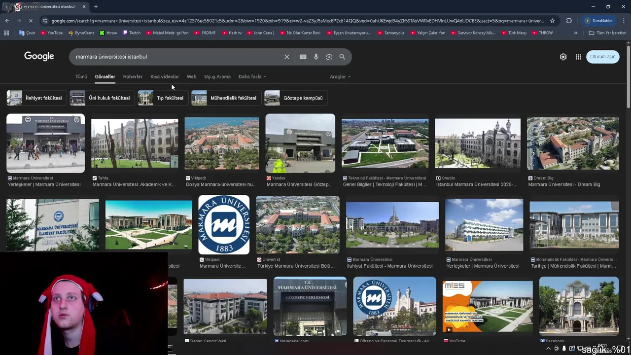Expand the Daha fazla dropdown
The height and width of the screenshot is (355, 631).
click(252, 76)
